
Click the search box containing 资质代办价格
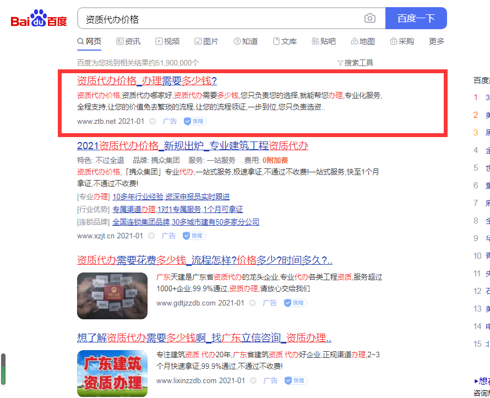220,19
